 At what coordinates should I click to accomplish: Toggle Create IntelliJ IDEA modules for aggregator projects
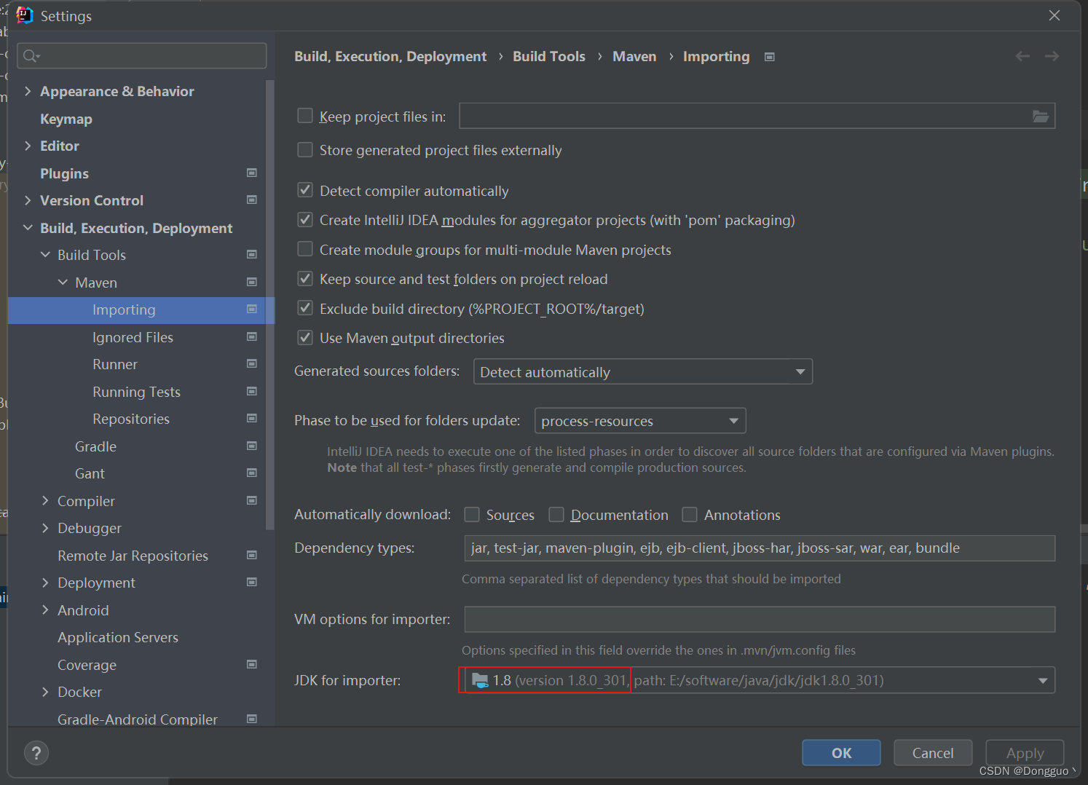[x=305, y=219]
